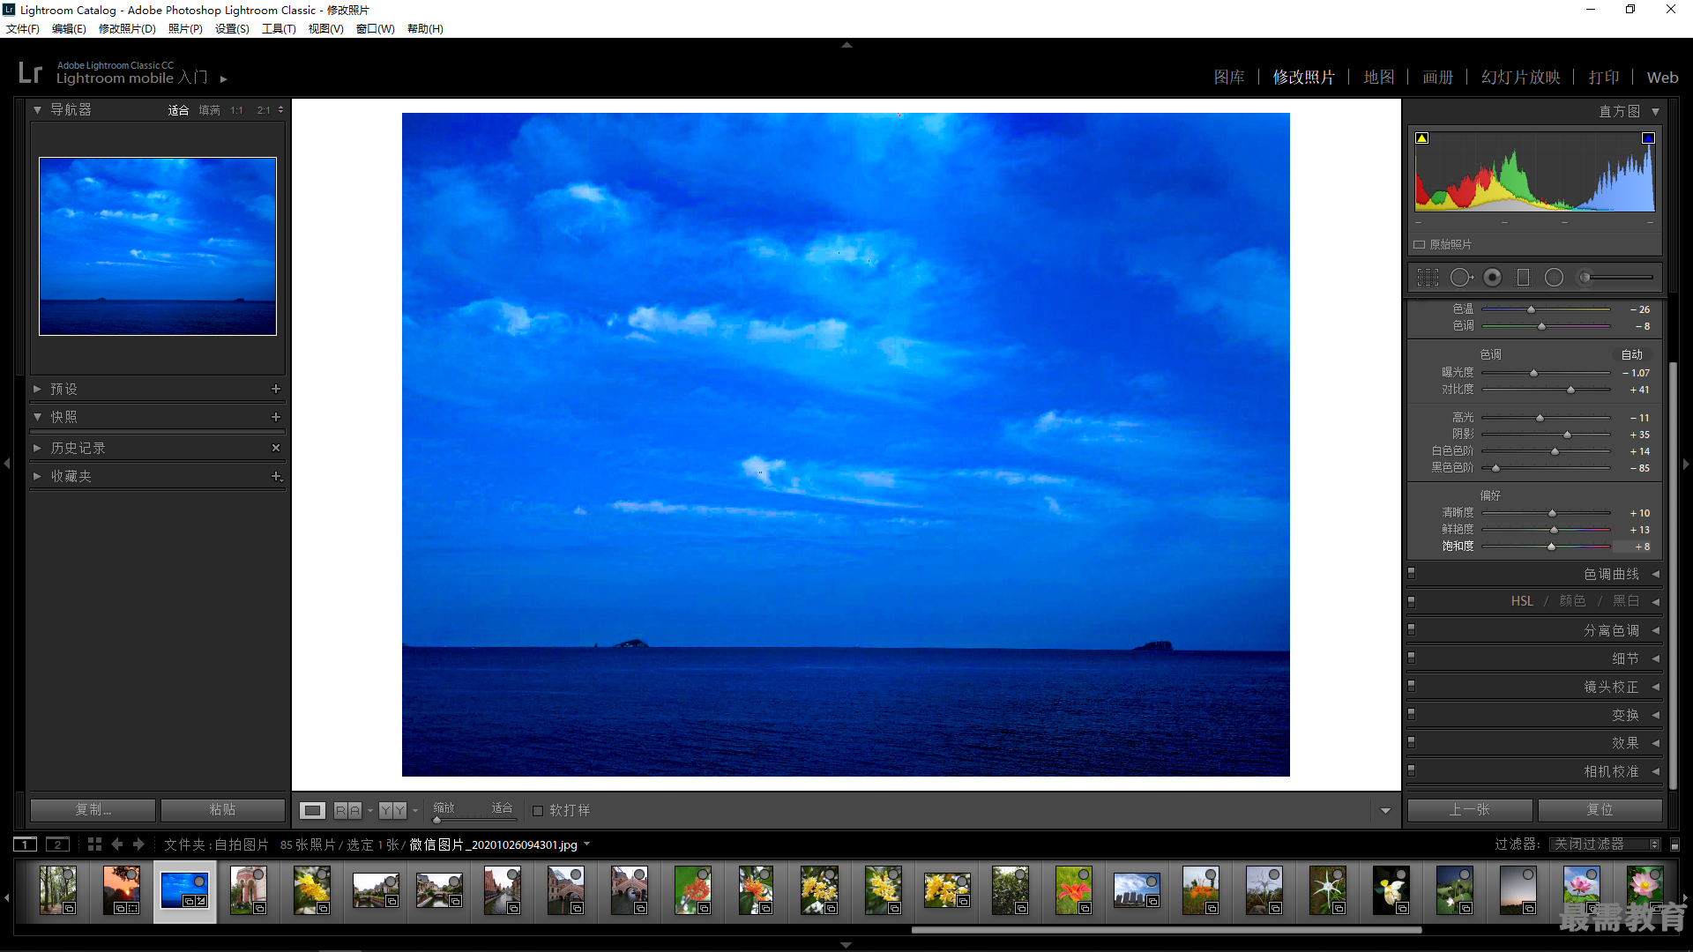The height and width of the screenshot is (952, 1693).
Task: Select the Graduated Filter tool
Action: tap(1523, 278)
